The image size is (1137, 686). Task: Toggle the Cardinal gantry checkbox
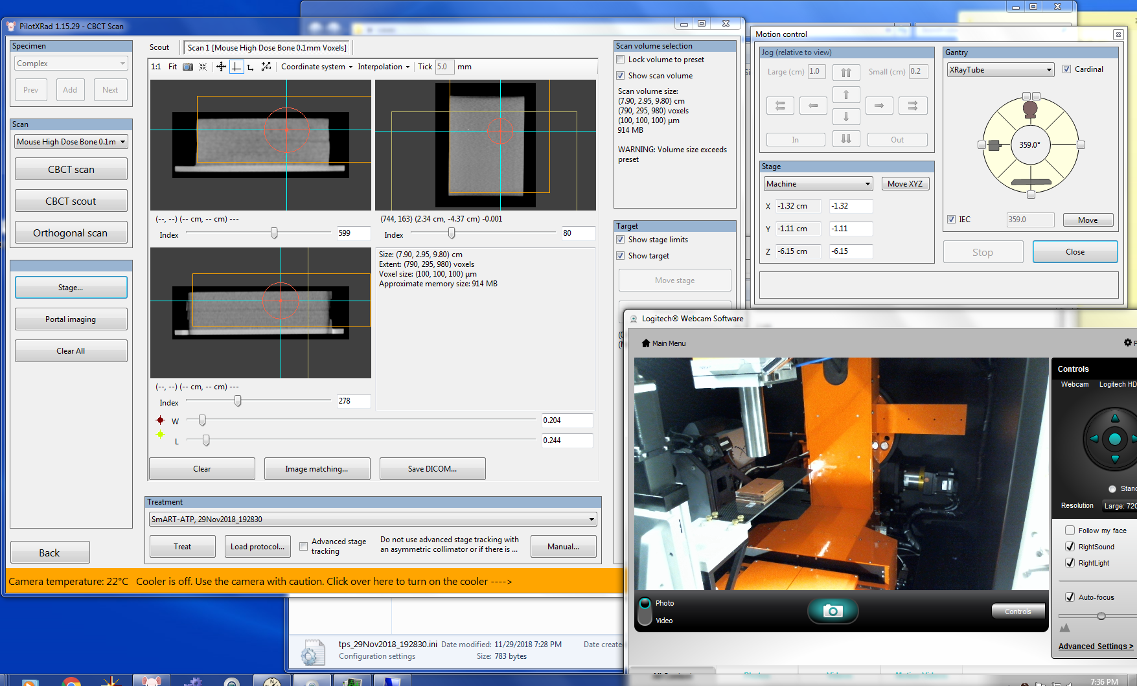[x=1067, y=69]
